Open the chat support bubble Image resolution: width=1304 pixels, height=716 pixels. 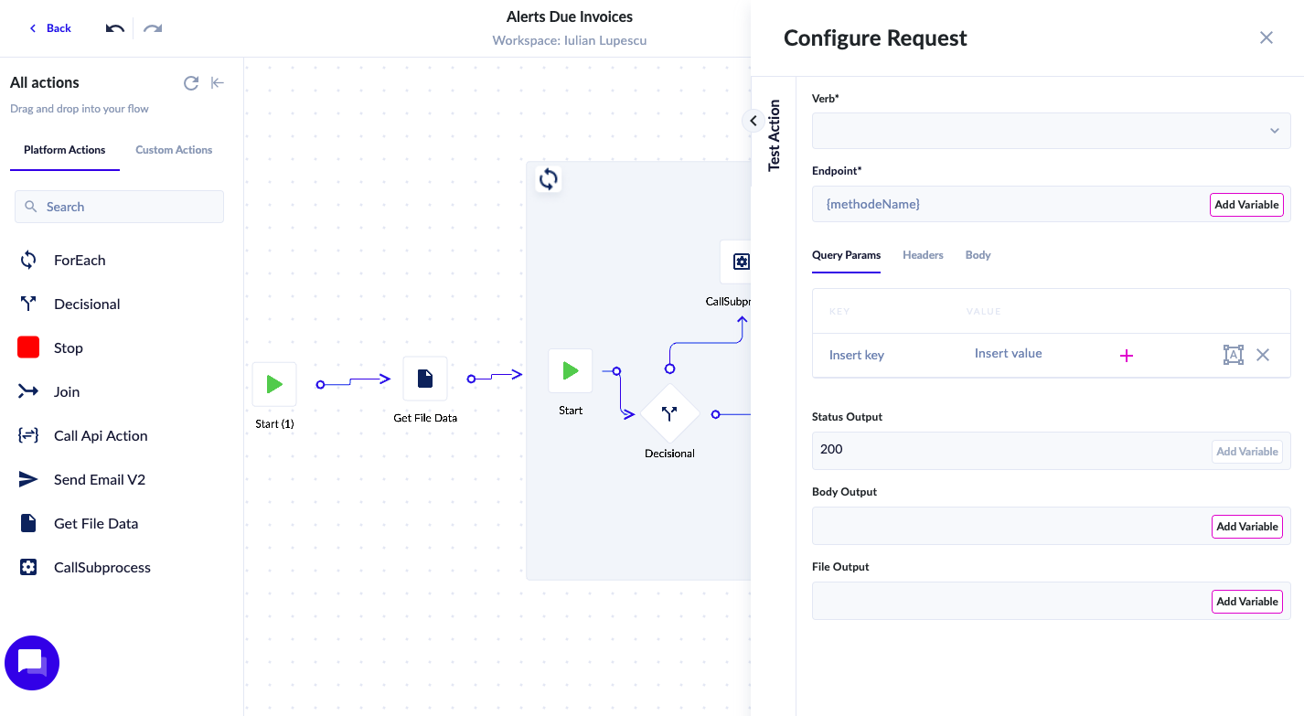(x=32, y=662)
